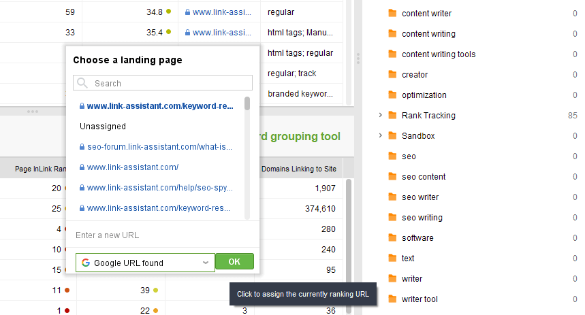This screenshot has width=585, height=315.
Task: Click yellow status dot next to 34.8
Action: click(169, 12)
